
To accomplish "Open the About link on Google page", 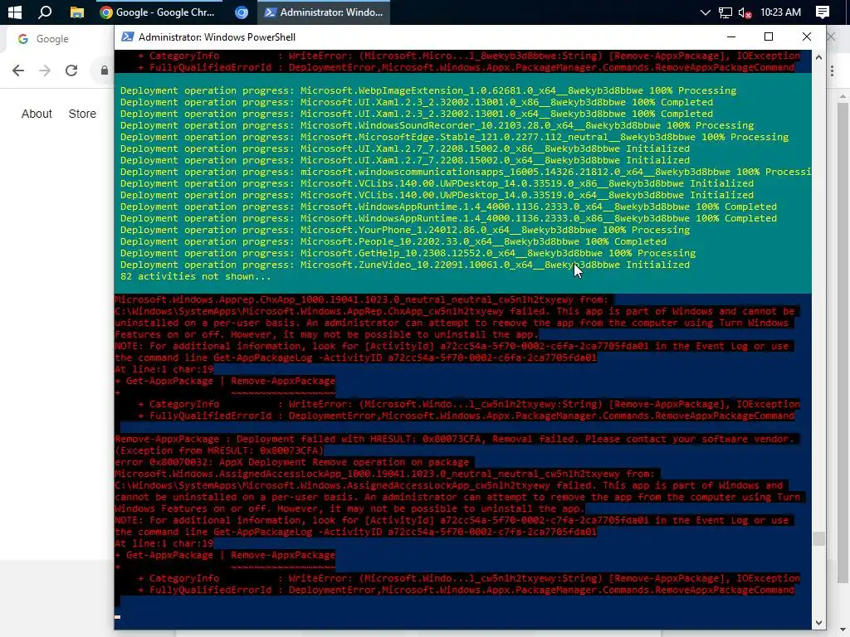I will (37, 114).
